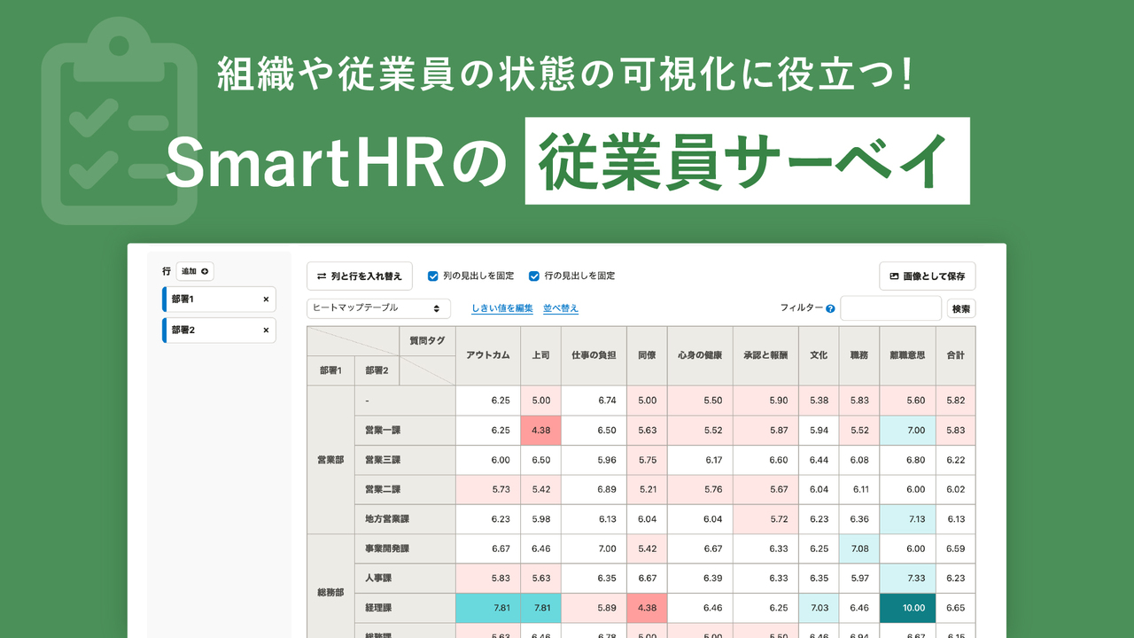This screenshot has width=1134, height=638.
Task: Click the 7.08 cell in 事業開発課 row
Action: pyautogui.click(x=858, y=549)
